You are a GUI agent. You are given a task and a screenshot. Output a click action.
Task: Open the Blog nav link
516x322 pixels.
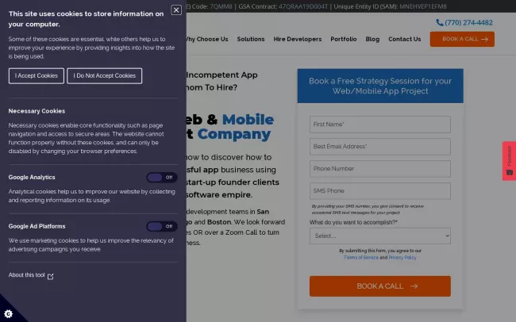[372, 39]
